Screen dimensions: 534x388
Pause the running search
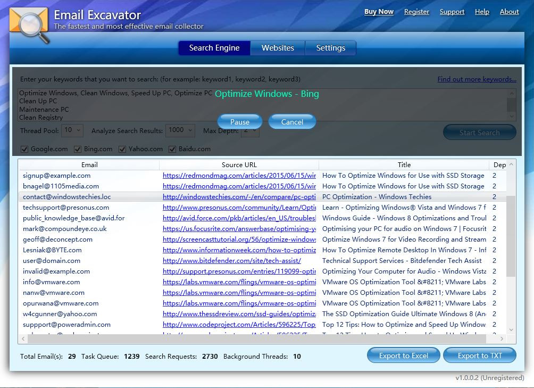pos(240,122)
